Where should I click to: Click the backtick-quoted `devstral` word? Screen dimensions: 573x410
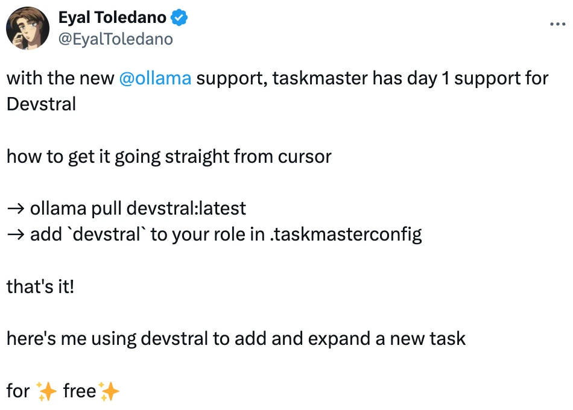(x=107, y=234)
